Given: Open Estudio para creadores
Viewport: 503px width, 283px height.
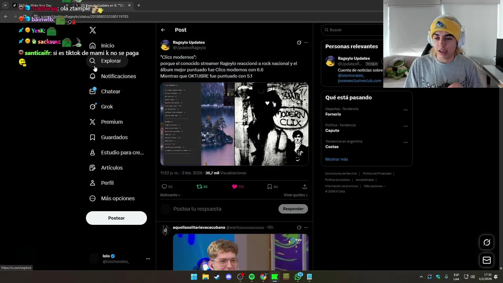Looking at the screenshot, I should click(117, 153).
